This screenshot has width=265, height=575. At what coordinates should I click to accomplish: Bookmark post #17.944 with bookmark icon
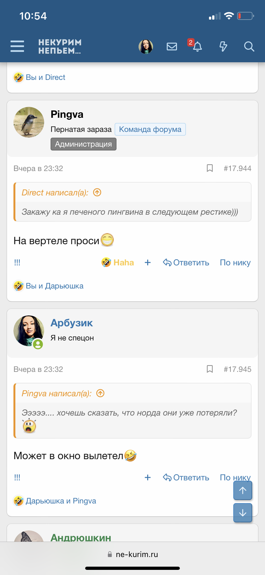coord(210,168)
